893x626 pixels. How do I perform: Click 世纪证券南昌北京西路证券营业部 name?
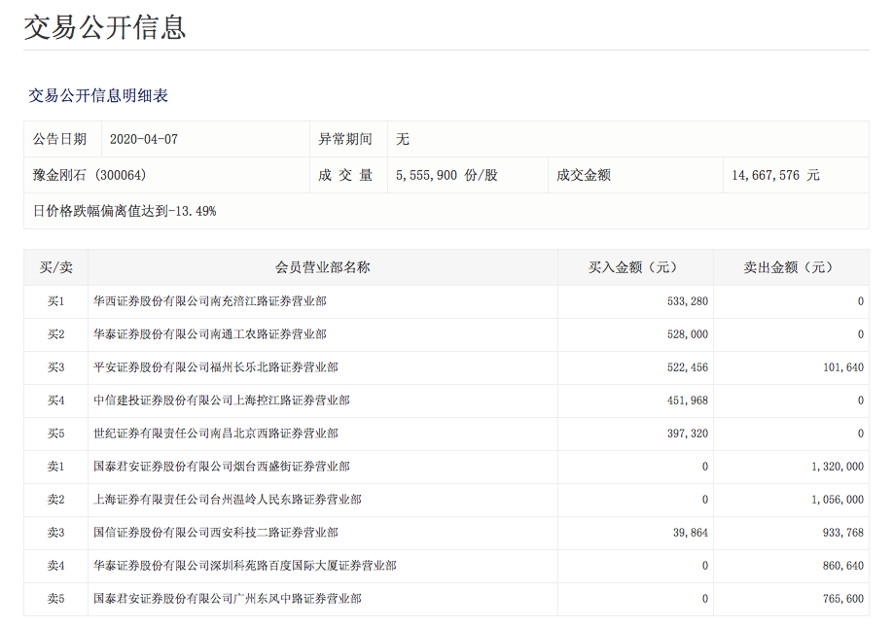click(216, 434)
